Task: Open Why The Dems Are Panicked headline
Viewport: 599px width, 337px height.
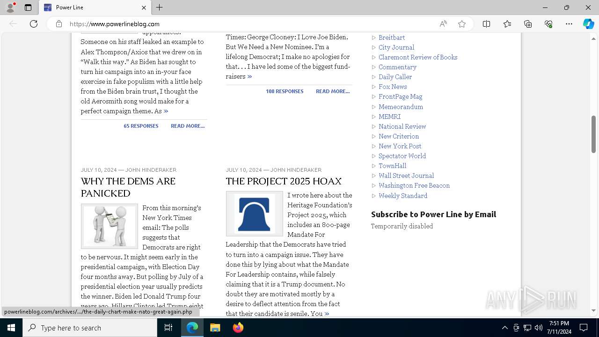Action: pyautogui.click(x=128, y=187)
